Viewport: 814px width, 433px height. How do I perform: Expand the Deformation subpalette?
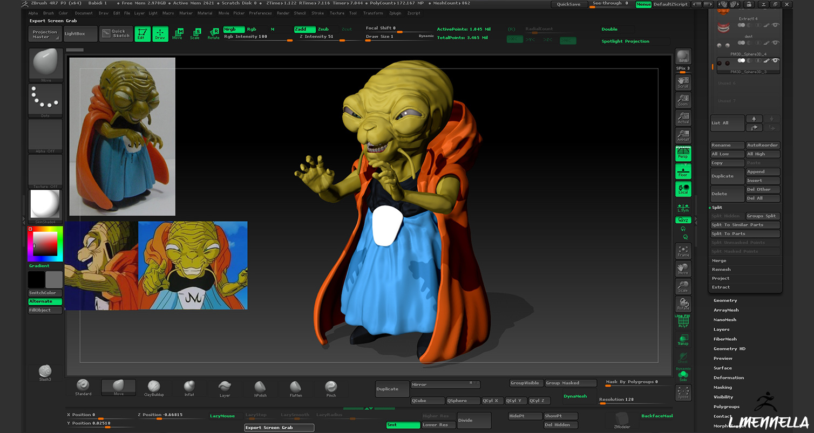[x=729, y=377]
